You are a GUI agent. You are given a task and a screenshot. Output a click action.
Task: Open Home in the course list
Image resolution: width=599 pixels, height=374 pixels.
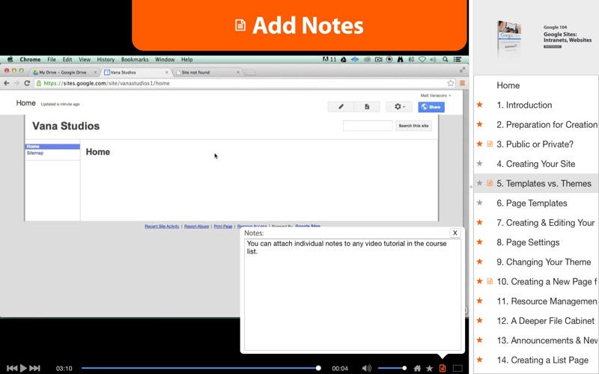(508, 85)
